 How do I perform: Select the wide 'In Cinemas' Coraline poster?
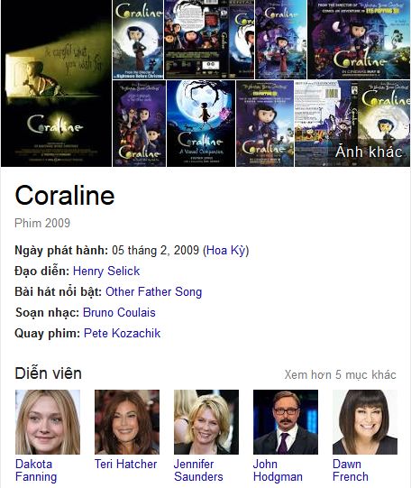[359, 40]
